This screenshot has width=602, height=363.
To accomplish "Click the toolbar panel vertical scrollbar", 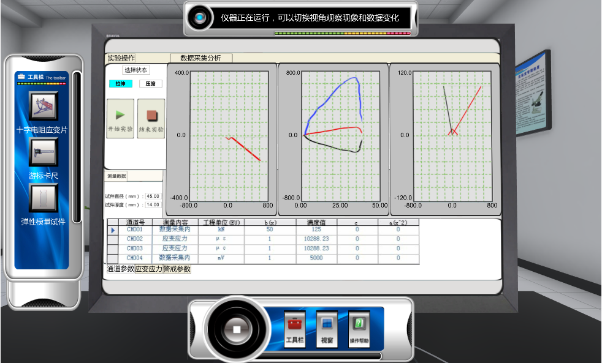I will [x=77, y=147].
